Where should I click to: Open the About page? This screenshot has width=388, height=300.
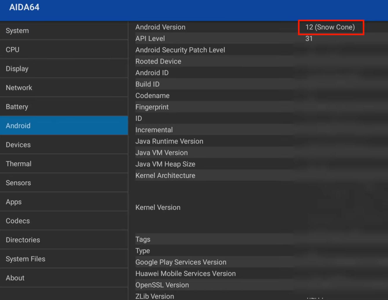tap(64, 278)
